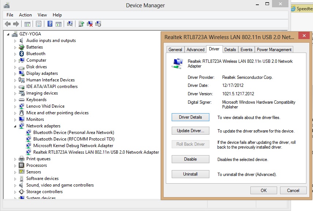This screenshot has height=211, width=313.
Task: Open the Events tab
Action: coord(246,50)
